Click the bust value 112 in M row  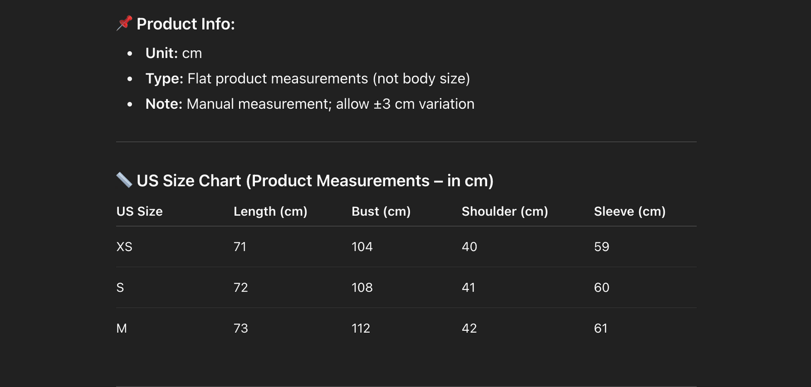[x=361, y=329]
